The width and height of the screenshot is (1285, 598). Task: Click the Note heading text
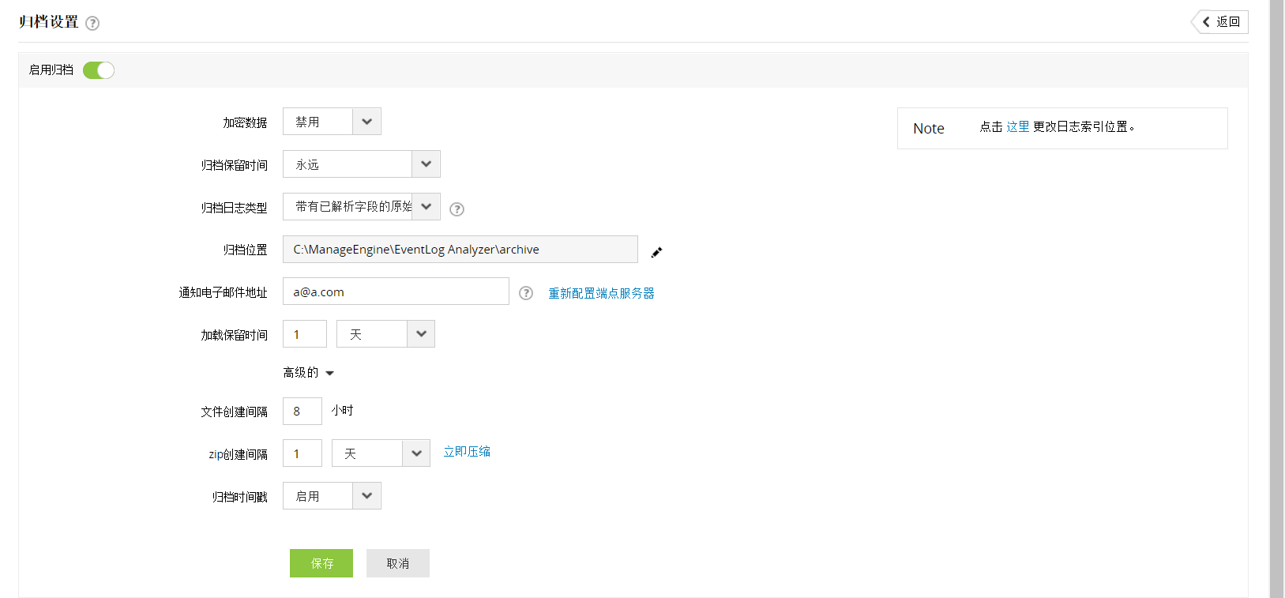(x=929, y=128)
